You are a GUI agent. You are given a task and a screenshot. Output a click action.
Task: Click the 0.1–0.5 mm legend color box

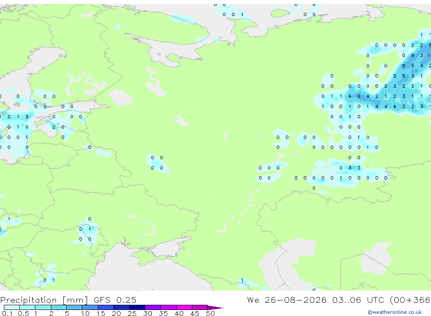pyautogui.click(x=12, y=307)
